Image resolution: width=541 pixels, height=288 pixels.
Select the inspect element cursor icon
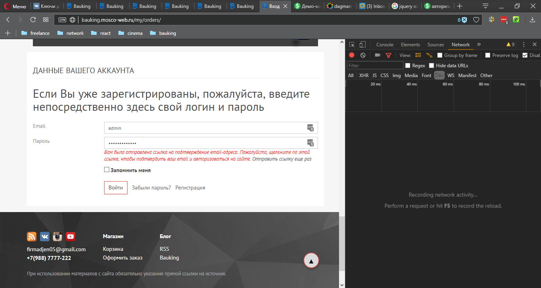click(x=352, y=45)
